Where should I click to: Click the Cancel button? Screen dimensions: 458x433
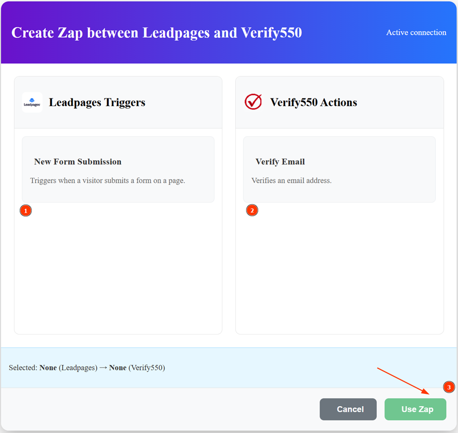348,409
